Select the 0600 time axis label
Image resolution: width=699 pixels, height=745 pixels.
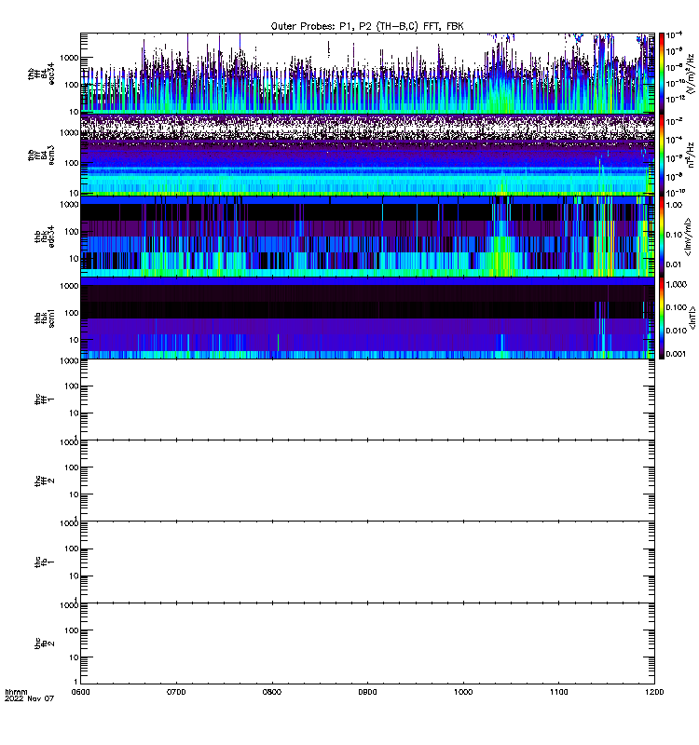tap(80, 692)
